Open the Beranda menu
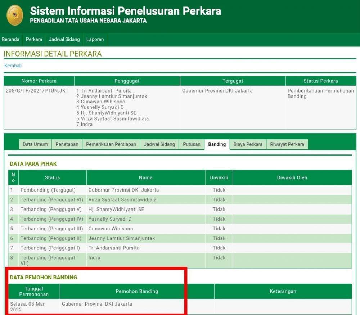 (x=10, y=40)
